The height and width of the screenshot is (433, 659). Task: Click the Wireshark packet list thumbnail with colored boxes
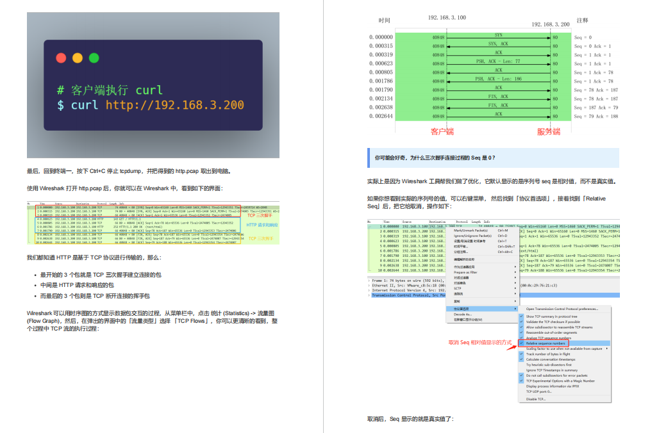tap(153, 224)
